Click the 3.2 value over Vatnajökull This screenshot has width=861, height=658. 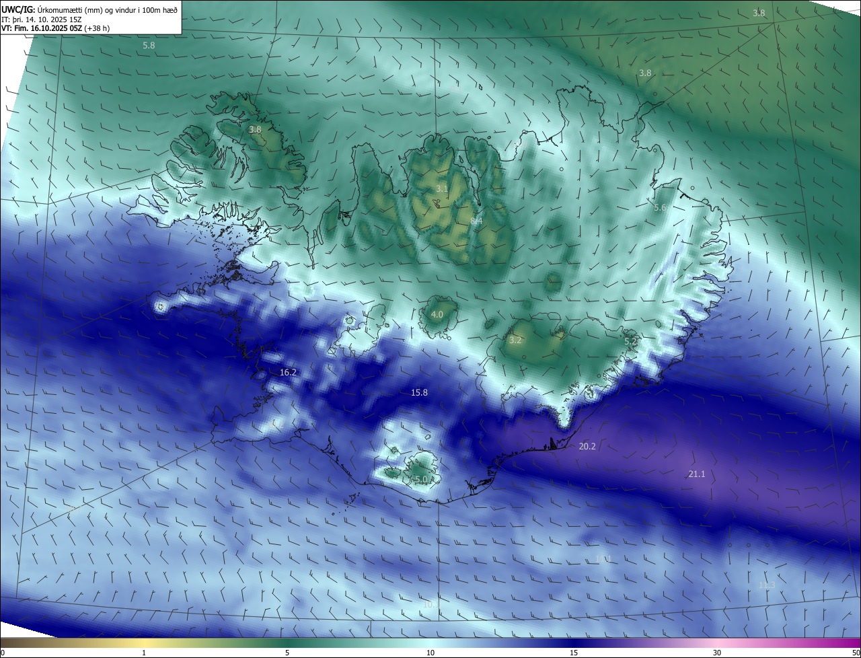515,340
